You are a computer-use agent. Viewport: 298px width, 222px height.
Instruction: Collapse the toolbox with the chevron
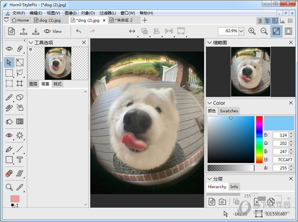pos(24,40)
